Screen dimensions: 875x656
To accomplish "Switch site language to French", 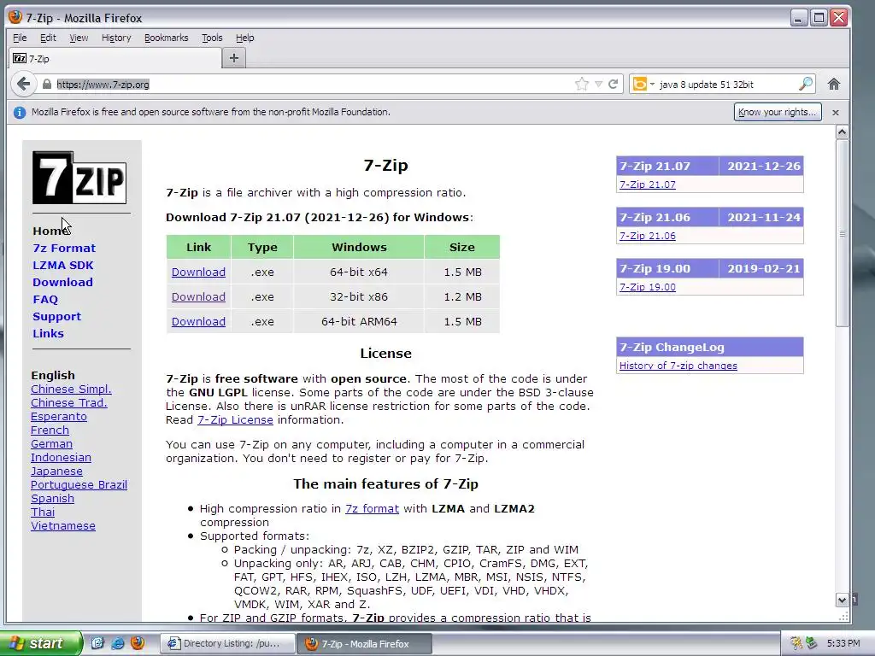I will [x=50, y=430].
